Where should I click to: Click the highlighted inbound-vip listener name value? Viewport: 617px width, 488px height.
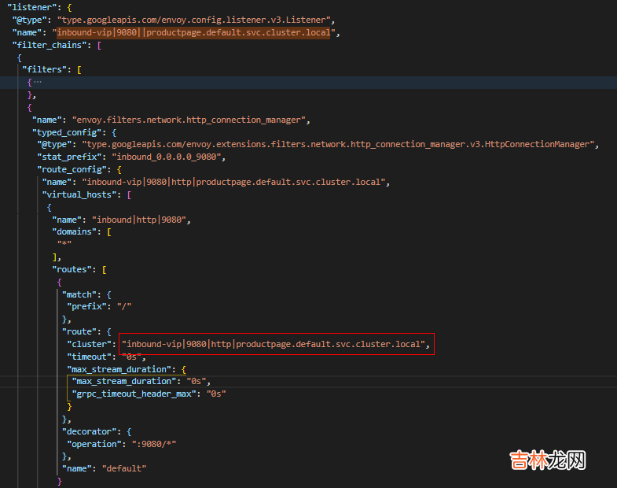point(195,33)
